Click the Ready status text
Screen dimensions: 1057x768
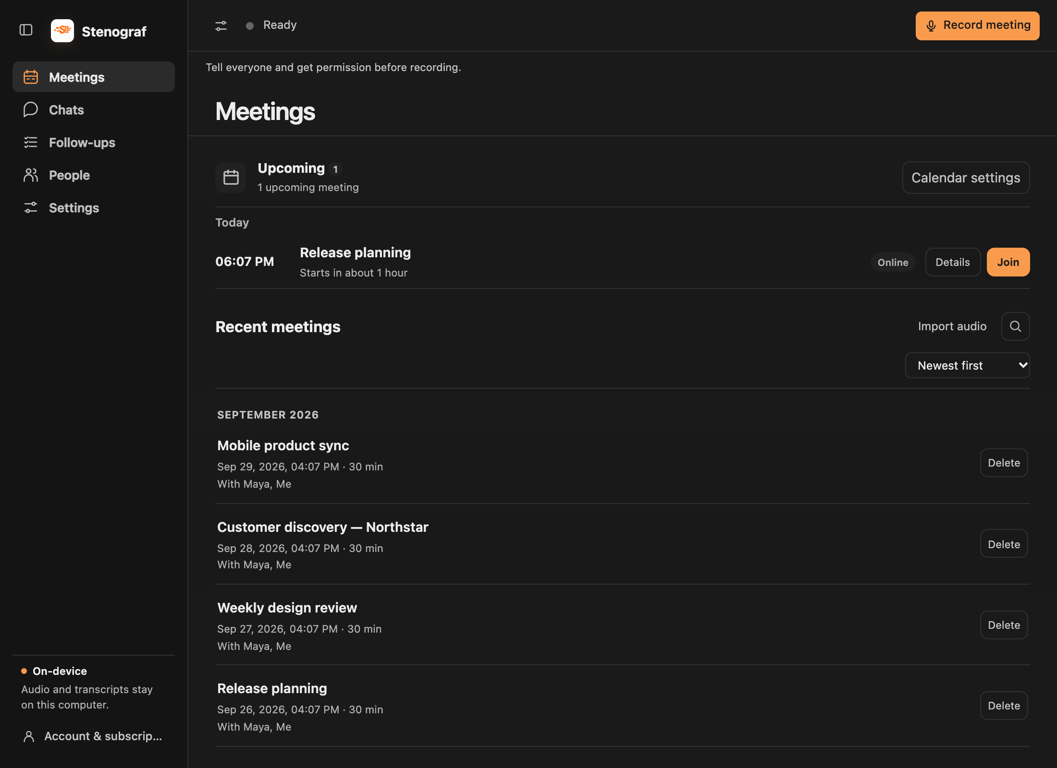pyautogui.click(x=280, y=25)
